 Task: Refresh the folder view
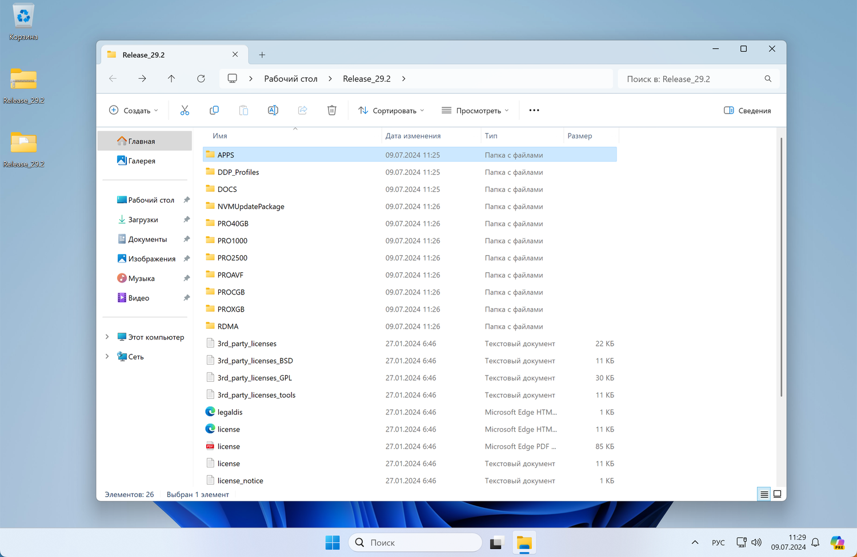coord(201,79)
